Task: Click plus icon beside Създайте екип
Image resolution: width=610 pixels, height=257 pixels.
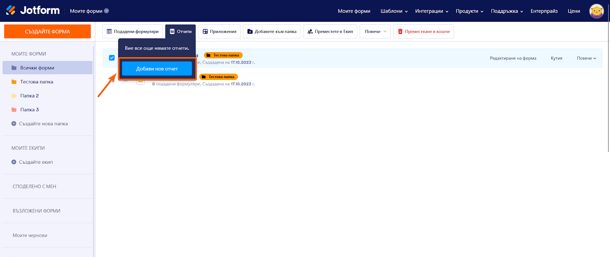Action: click(14, 162)
